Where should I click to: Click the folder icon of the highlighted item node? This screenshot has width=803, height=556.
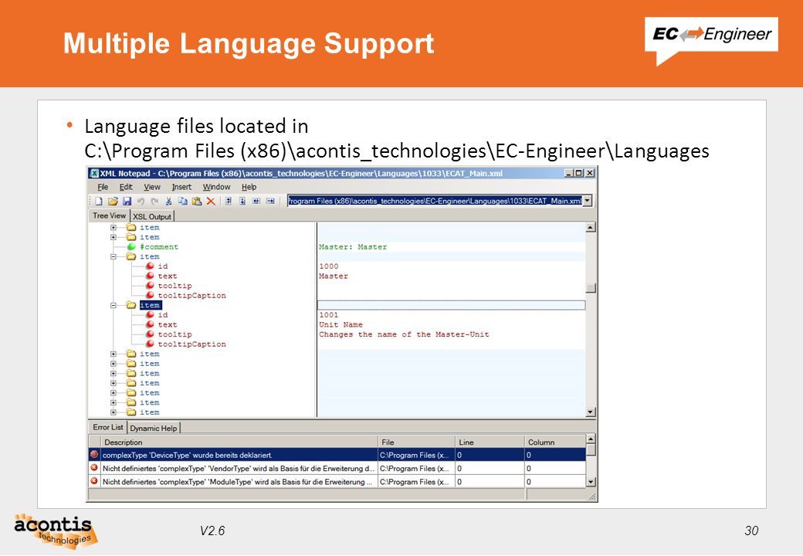[131, 305]
